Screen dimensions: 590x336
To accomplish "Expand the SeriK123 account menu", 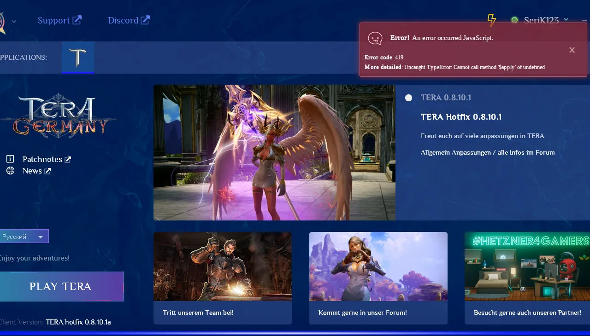I will coord(566,20).
